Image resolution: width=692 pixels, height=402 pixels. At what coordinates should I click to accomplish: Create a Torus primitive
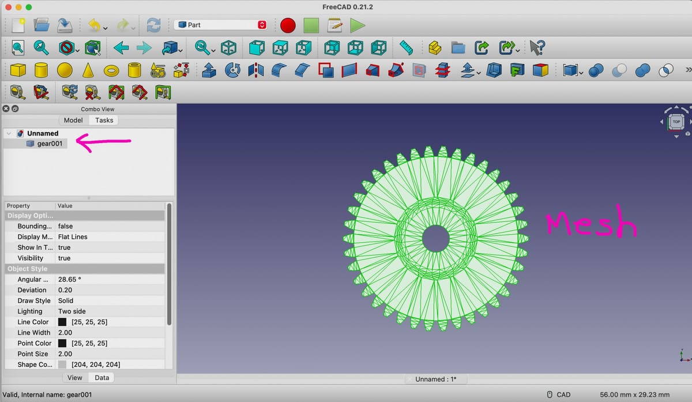(111, 70)
